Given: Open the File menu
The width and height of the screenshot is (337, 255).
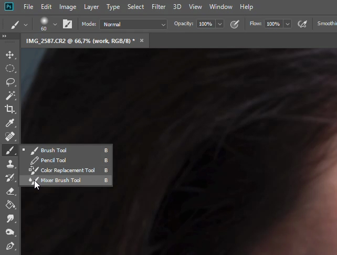Looking at the screenshot, I should [28, 7].
